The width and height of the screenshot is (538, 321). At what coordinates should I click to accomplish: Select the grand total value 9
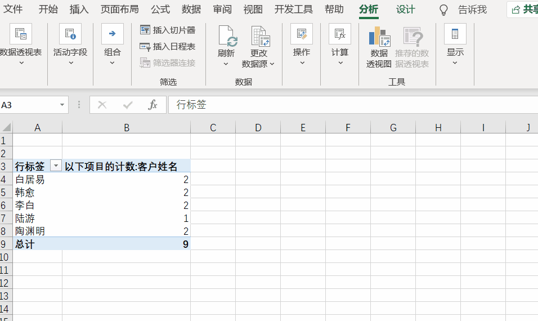point(126,244)
